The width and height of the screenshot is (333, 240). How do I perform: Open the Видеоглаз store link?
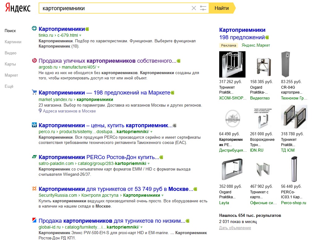point(260,98)
